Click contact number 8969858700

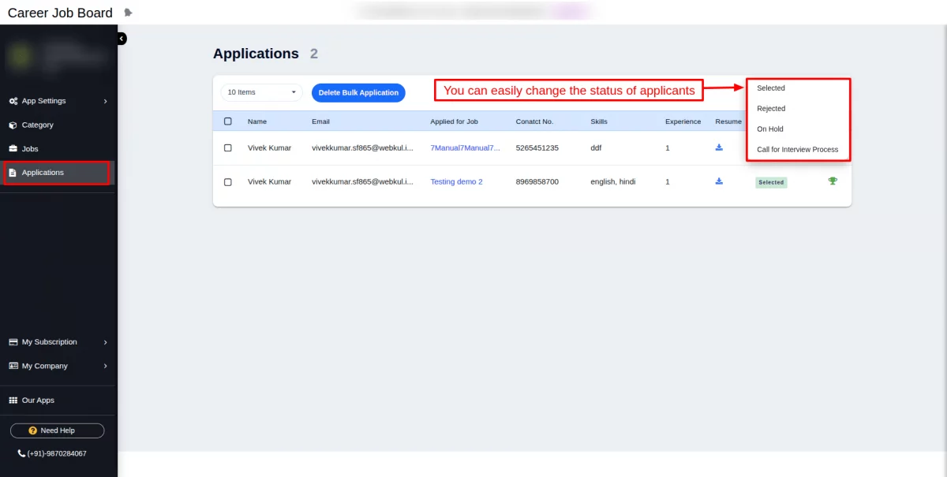coord(537,181)
